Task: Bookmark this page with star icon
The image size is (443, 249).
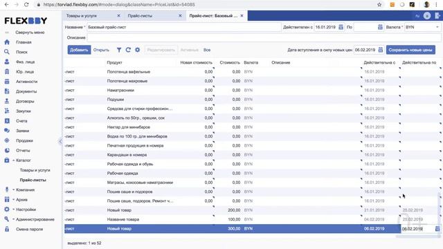Action: point(379,5)
